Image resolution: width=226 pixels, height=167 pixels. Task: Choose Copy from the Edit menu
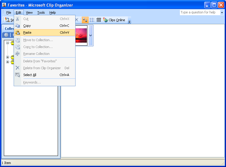[45, 26]
